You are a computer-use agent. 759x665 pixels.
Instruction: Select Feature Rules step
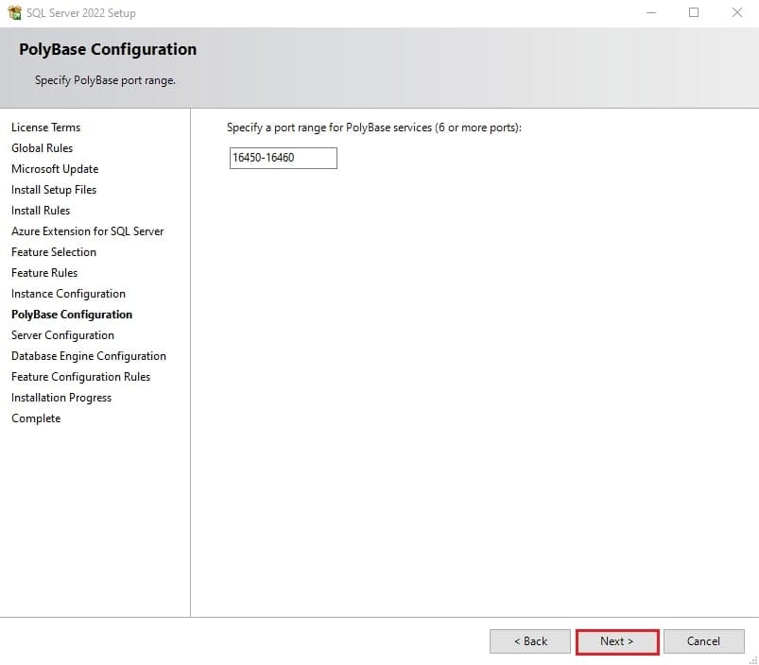click(44, 273)
